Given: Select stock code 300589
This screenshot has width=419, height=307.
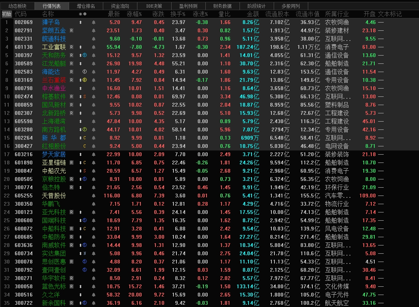Looking at the screenshot, I should pos(24,63).
